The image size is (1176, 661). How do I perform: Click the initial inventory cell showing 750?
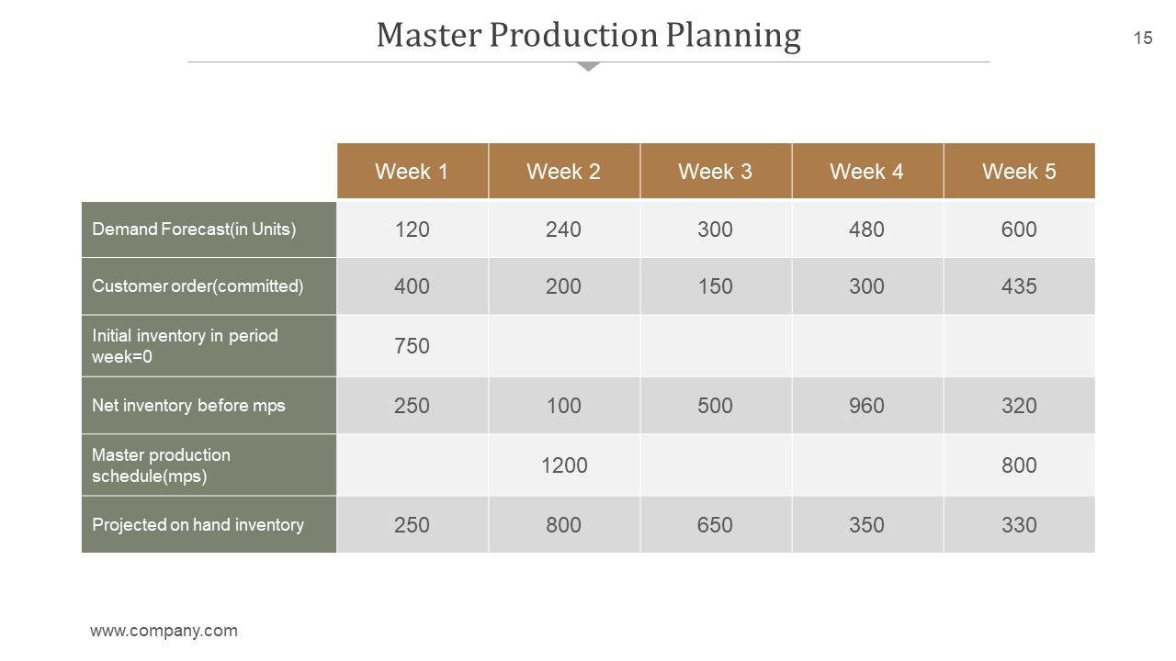coord(412,346)
